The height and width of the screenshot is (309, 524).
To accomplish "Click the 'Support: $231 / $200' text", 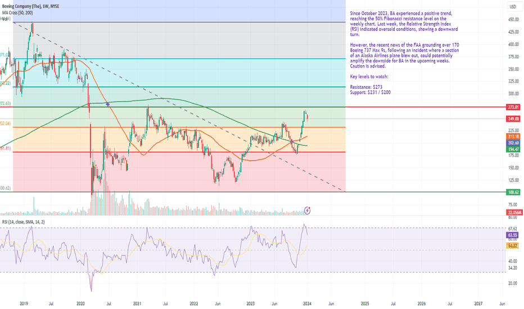I will point(370,92).
